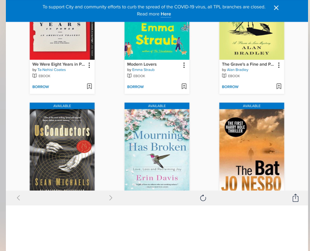The image size is (310, 251).
Task: Add Modern Lovers to wish list
Action: (184, 86)
